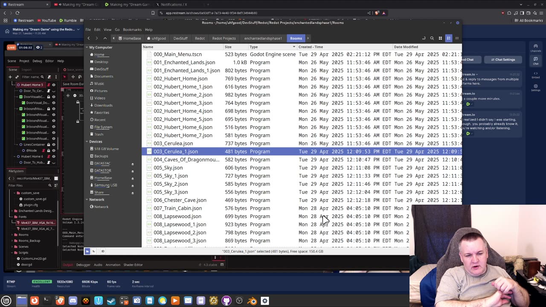Go up to parent folder
Viewport: 546px width, 307px height.
[105, 38]
